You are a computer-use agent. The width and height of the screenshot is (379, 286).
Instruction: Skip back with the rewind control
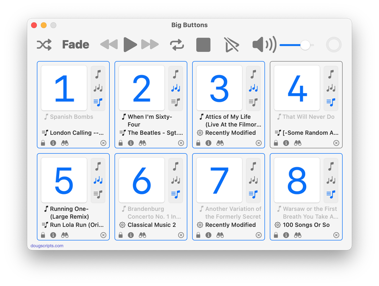[109, 45]
